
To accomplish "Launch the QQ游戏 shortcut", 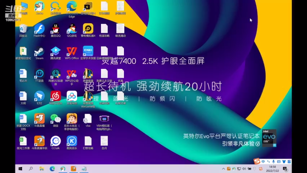I will coord(72,30).
